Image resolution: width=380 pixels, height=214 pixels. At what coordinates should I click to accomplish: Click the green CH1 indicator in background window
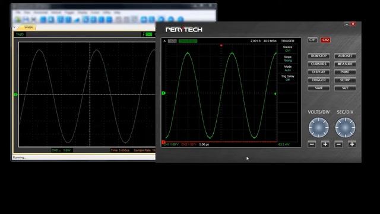(x=149, y=34)
